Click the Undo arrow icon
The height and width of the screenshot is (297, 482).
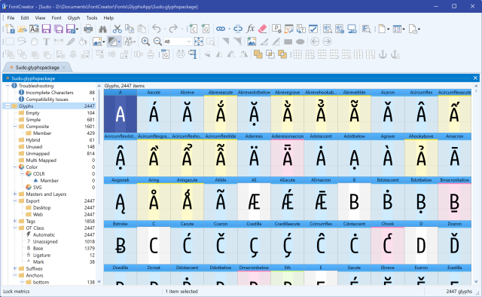point(157,29)
